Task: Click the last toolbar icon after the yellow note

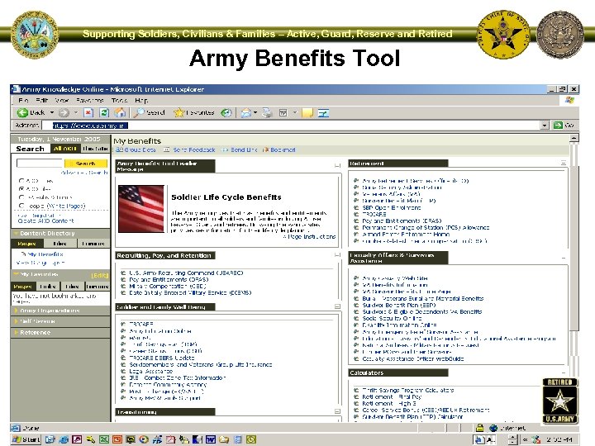Action: 324,112
